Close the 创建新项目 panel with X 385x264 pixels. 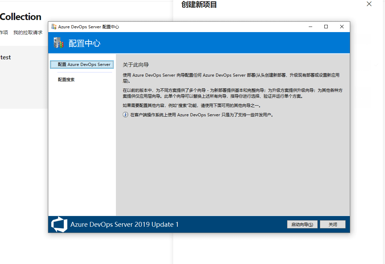tap(369, 4)
